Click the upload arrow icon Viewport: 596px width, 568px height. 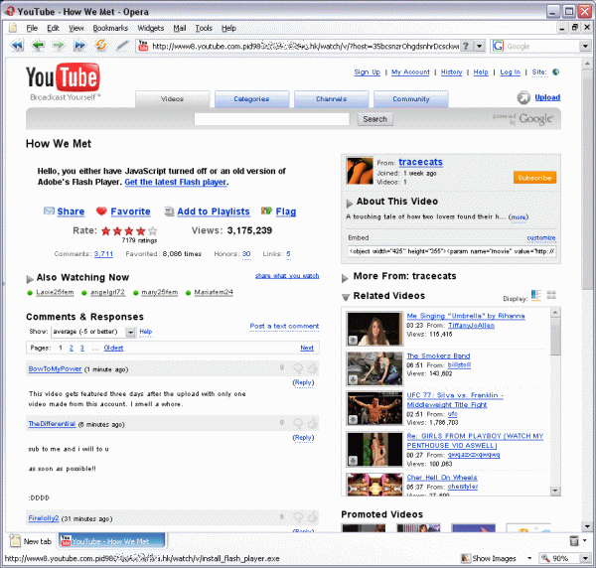tap(523, 97)
